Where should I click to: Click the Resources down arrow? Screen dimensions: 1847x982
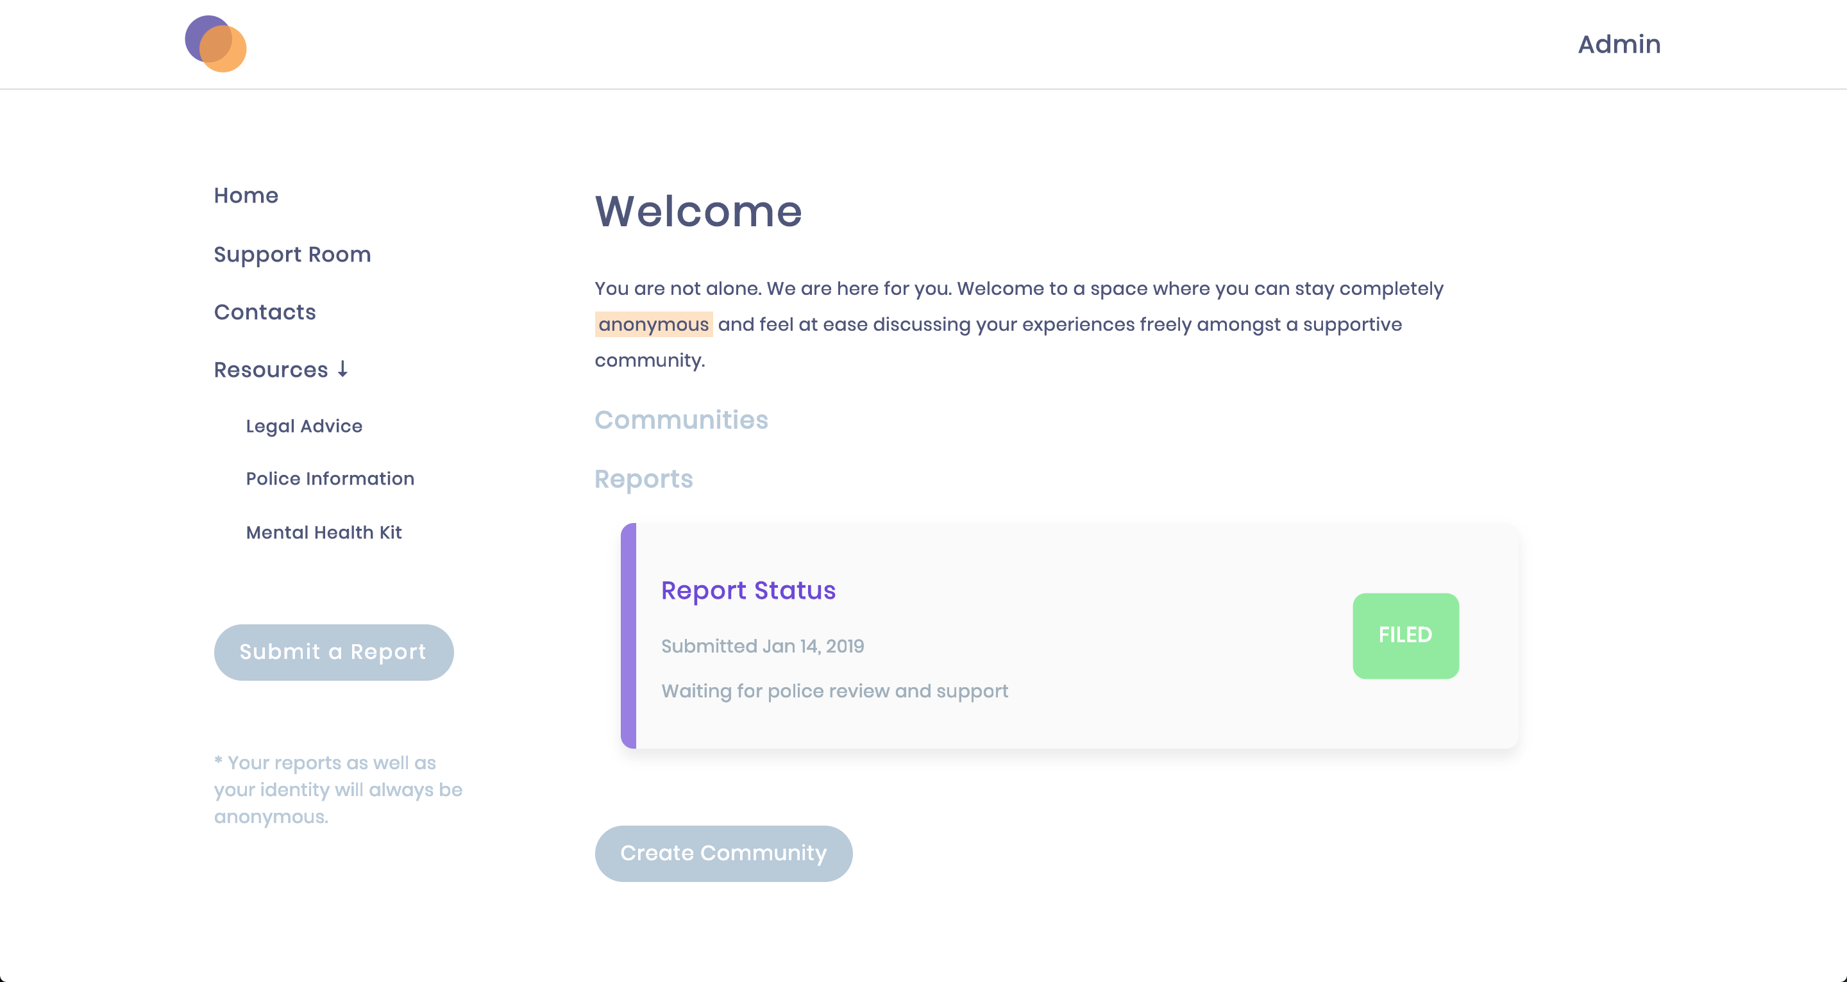coord(342,369)
